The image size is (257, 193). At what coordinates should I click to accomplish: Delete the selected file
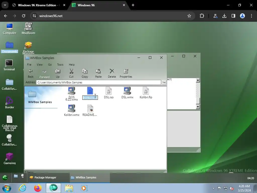click(x=112, y=73)
